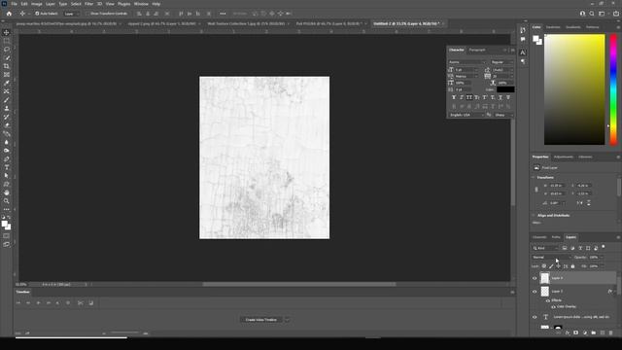Click the rainbow hue slider in Color panel
The image size is (622, 350).
[613, 89]
